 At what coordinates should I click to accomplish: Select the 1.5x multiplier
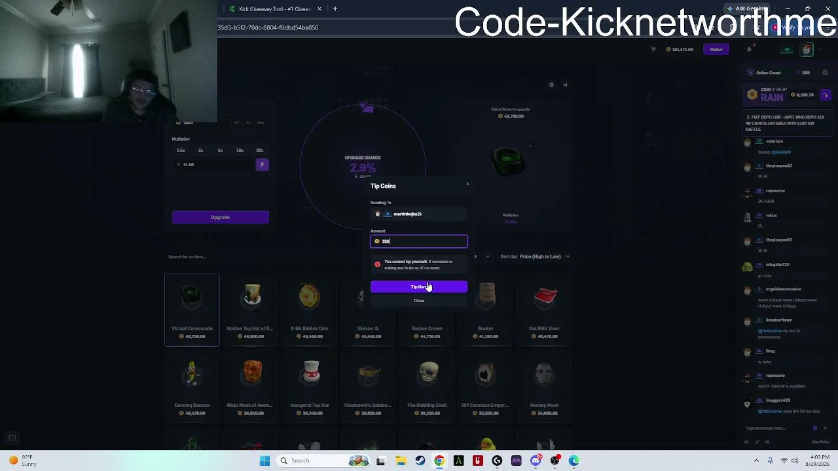pyautogui.click(x=181, y=150)
